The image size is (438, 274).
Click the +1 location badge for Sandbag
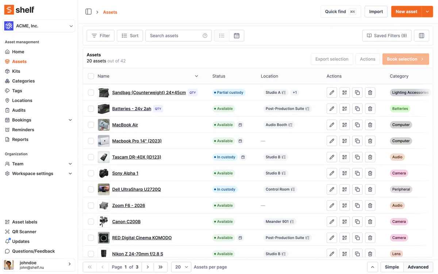pyautogui.click(x=295, y=92)
